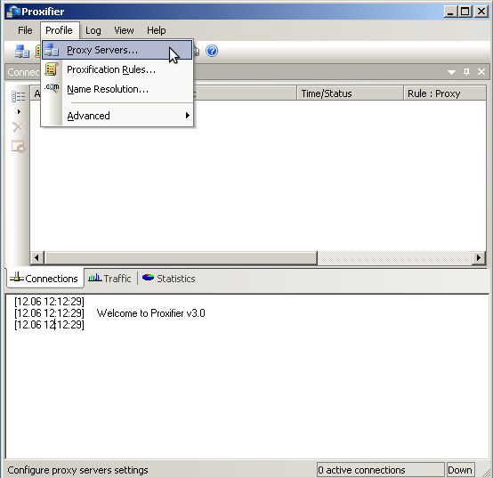Switch to the Statistics tab
This screenshot has width=493, height=478.
point(169,279)
